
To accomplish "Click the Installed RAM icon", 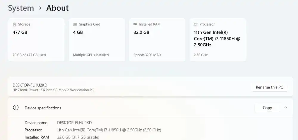I will click(135, 24).
